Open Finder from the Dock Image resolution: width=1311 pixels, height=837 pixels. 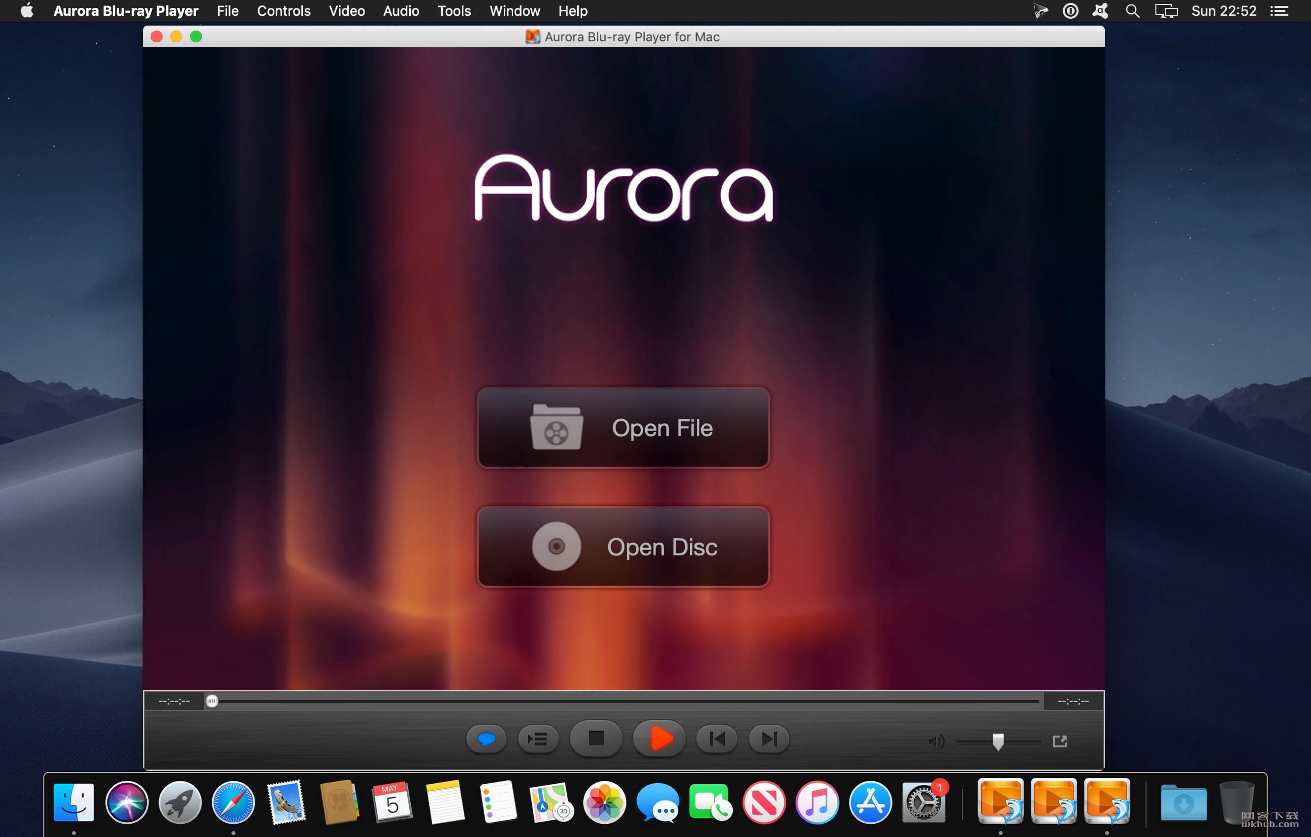click(74, 802)
